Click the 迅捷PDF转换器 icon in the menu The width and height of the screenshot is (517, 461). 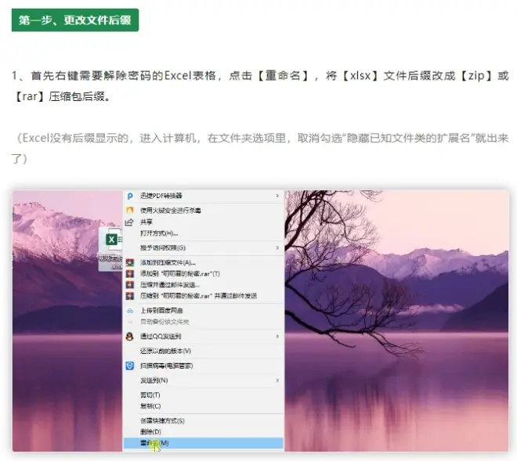pos(131,196)
